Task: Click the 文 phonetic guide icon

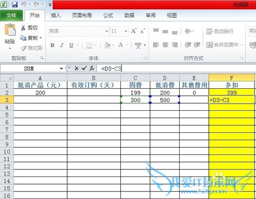Action: 138,45
